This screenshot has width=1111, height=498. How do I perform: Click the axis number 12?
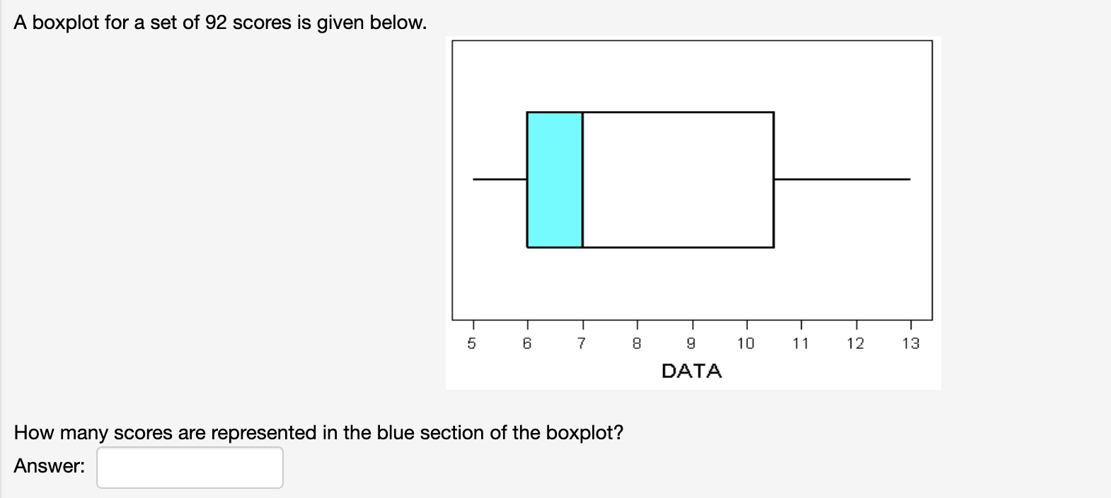pos(856,344)
